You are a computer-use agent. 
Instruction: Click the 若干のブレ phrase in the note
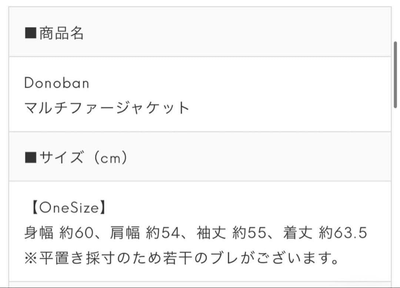click(x=201, y=258)
